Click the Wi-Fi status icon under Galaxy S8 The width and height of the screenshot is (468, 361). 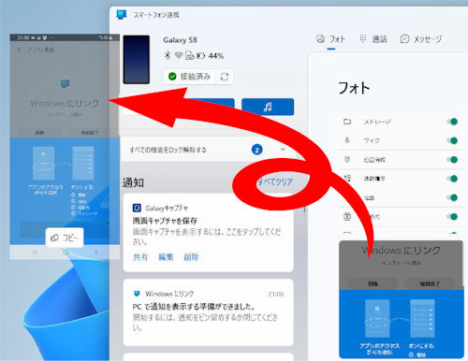coord(179,55)
